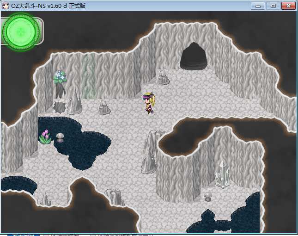The image size is (298, 236).
Task: Enter the dark cave entrance
Action: 194,56
